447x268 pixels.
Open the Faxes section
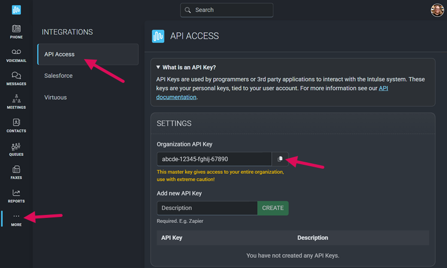click(16, 172)
